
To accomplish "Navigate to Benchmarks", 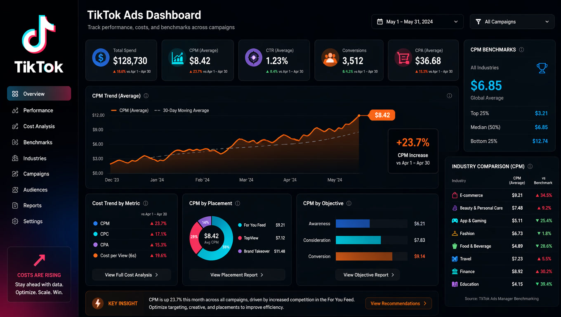I will point(39,142).
